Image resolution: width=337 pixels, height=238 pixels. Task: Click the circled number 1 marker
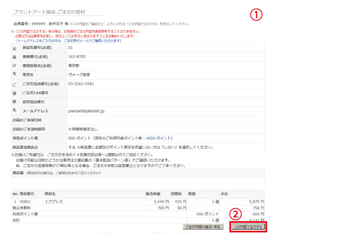pos(256,15)
